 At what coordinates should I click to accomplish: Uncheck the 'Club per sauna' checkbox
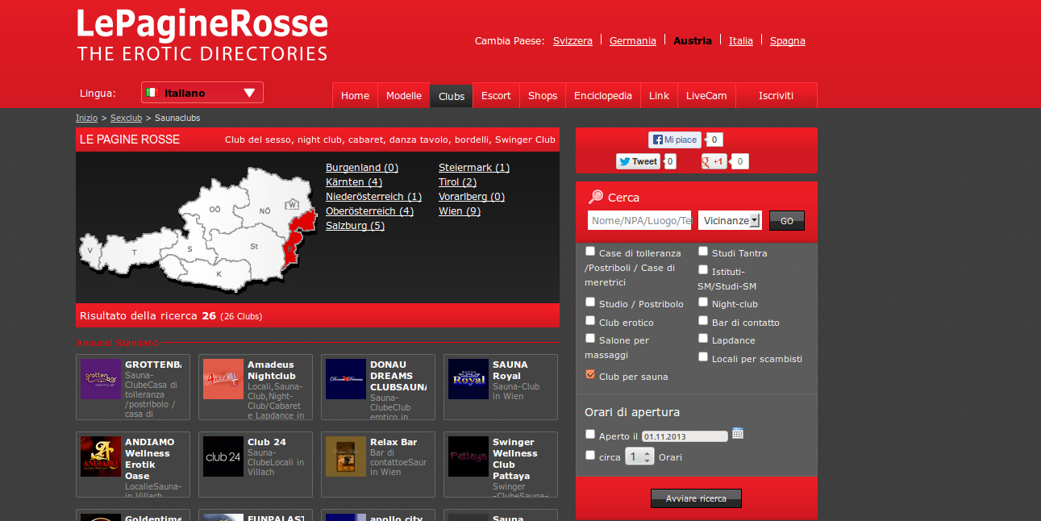coord(590,374)
